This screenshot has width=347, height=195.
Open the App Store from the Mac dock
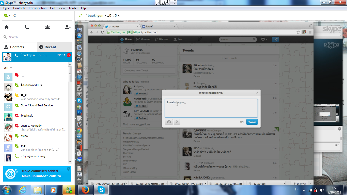79,36
